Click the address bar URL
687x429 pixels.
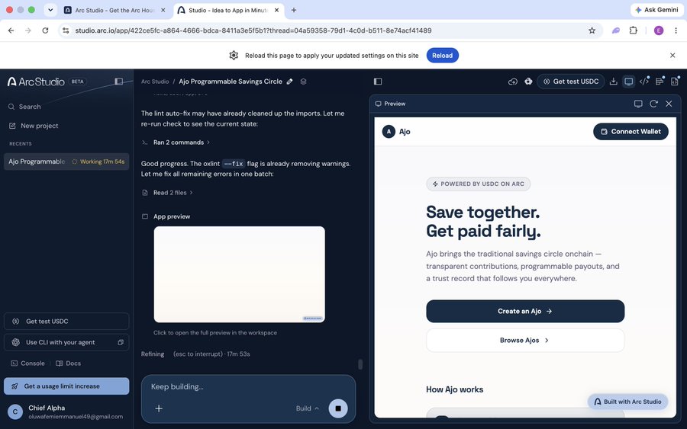tap(253, 30)
